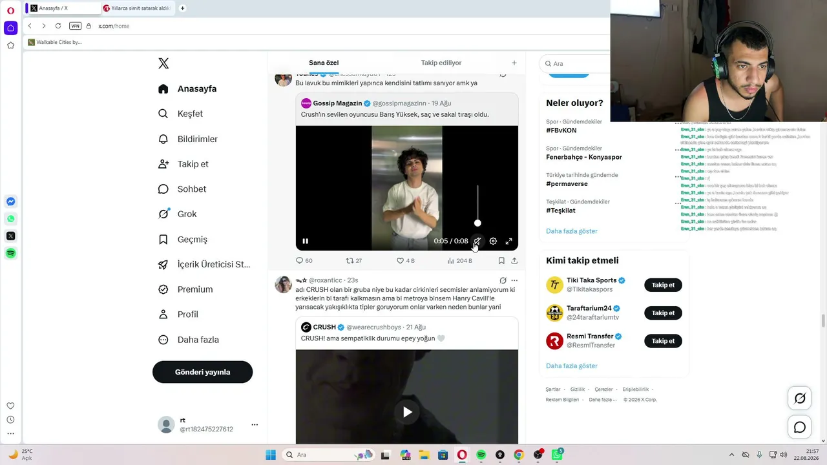Reply to the post with 60 comments
Viewport: 827px width, 465px height.
point(304,261)
